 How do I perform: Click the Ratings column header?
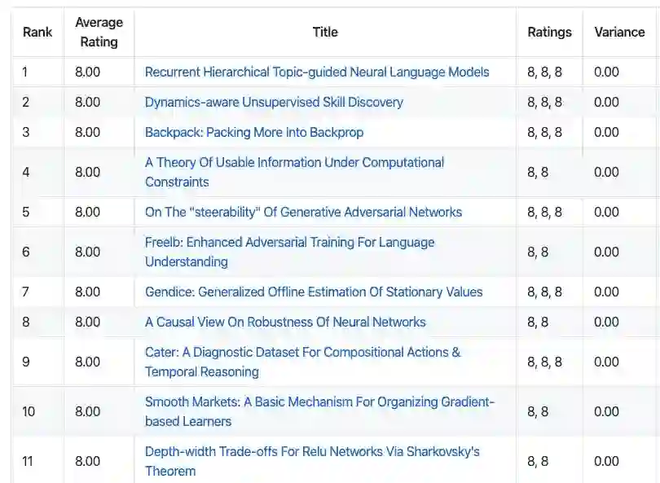(x=549, y=33)
